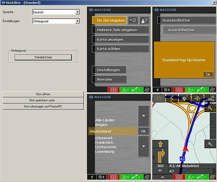
Task: Select Einstellungen menu entry in preview
Action: pyautogui.click(x=109, y=70)
